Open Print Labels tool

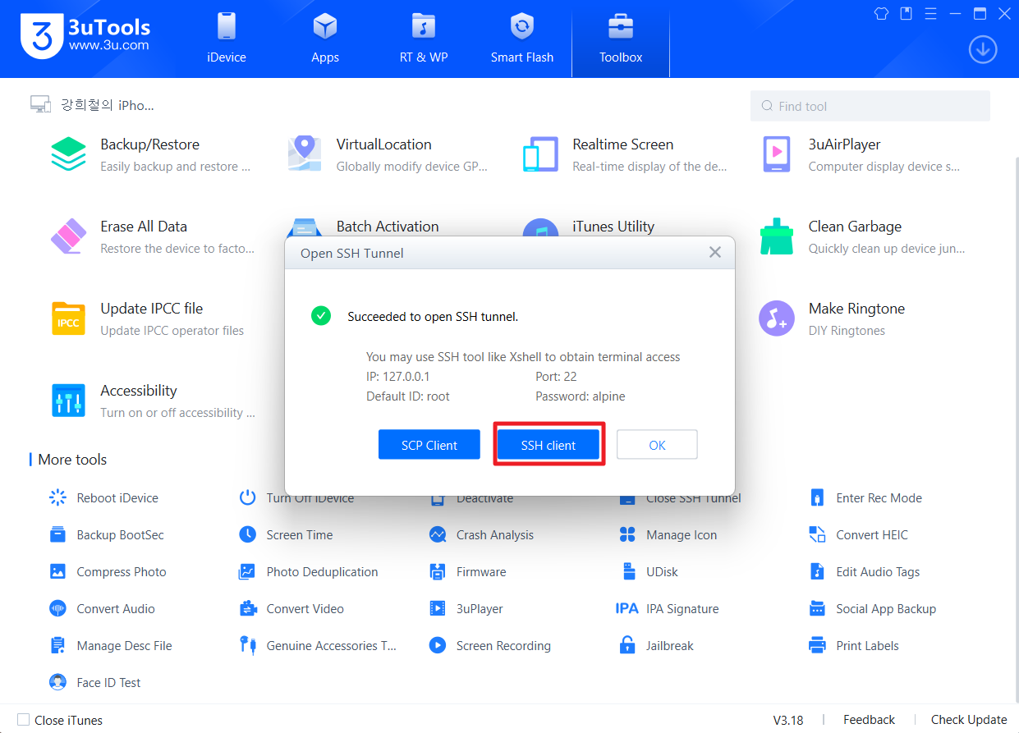(x=854, y=645)
